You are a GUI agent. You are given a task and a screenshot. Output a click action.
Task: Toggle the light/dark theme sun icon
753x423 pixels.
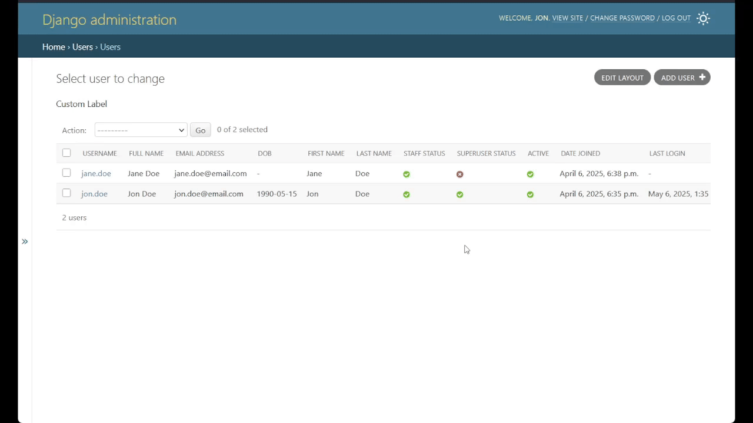click(703, 18)
